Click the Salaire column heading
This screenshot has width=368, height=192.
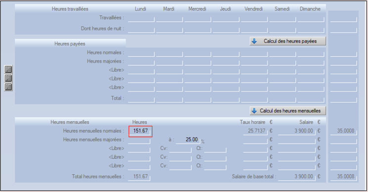(x=306, y=122)
